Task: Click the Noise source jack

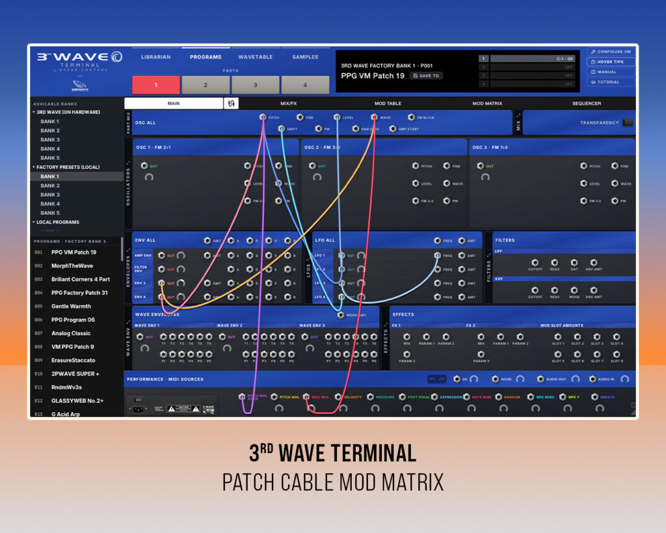Action: coord(495,379)
